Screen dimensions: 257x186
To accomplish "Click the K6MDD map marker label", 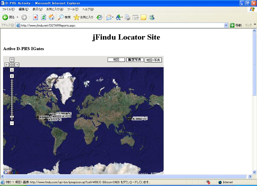I will (46, 117).
